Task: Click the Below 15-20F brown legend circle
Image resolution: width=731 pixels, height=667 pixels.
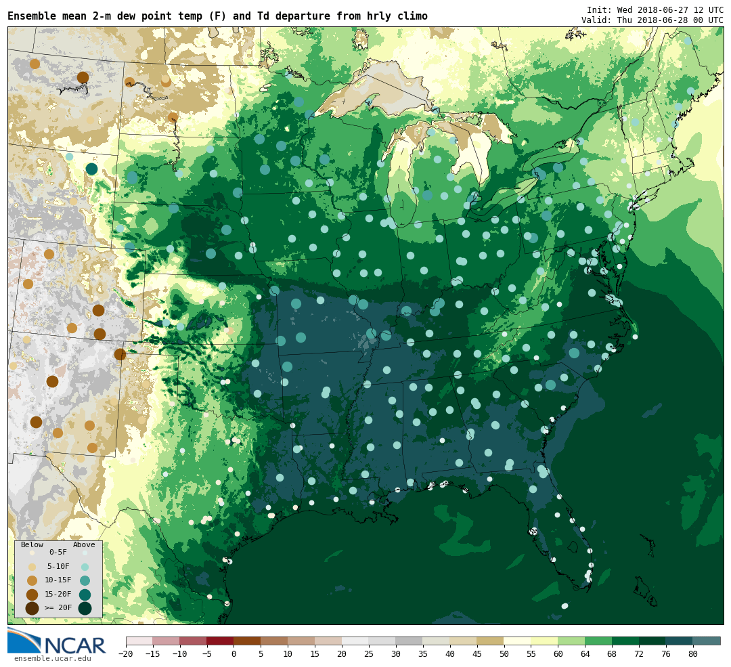Action: click(32, 595)
